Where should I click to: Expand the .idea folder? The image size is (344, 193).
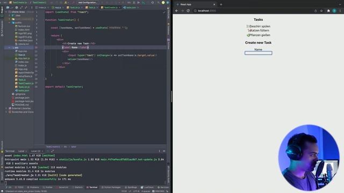pyautogui.click(x=10, y=16)
